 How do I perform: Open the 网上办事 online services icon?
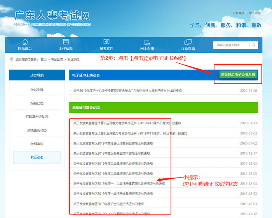147,42
